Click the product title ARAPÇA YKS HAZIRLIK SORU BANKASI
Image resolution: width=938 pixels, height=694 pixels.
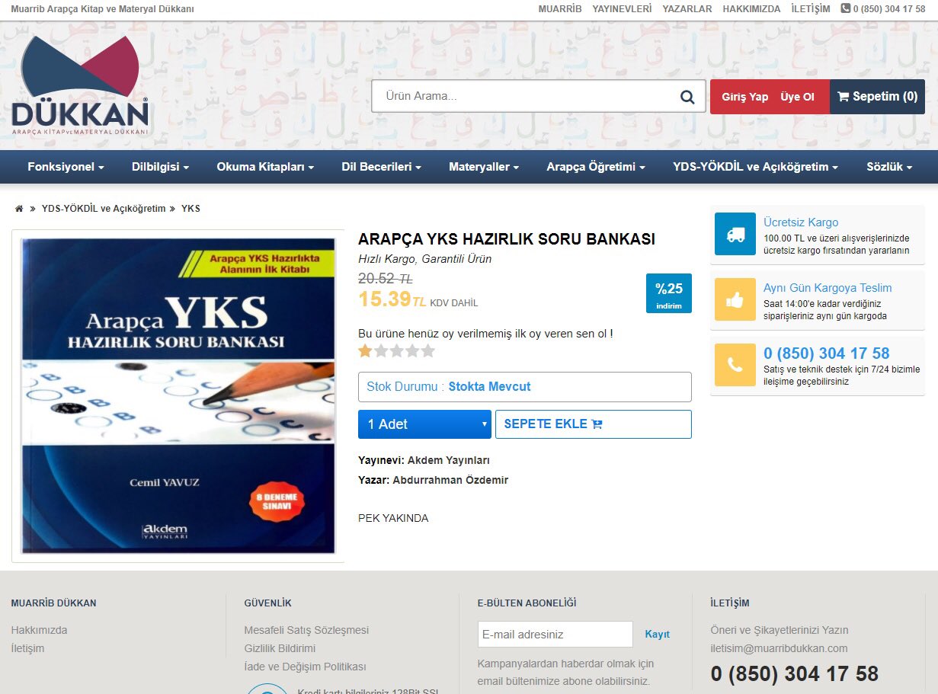click(x=507, y=239)
